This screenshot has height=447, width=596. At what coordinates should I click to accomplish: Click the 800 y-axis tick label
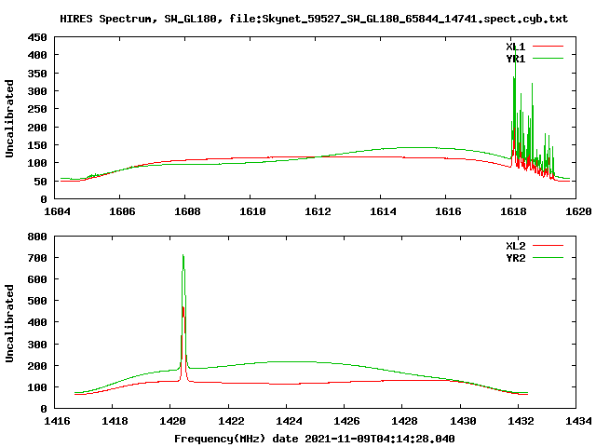point(37,237)
